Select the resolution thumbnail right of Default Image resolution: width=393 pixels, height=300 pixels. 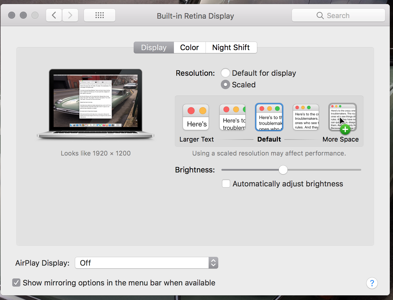(x=306, y=117)
